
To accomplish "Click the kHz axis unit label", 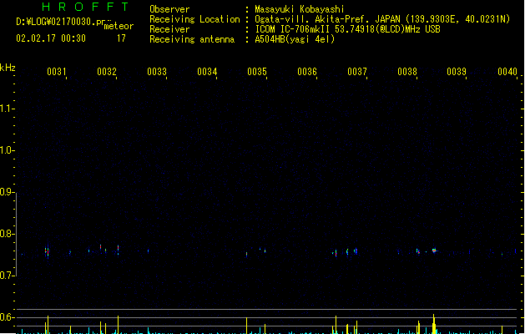I will coord(8,68).
